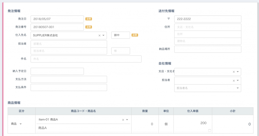The image size is (259, 136).
Task: Click the 支払方法 payment method field
Action: click(69, 79)
